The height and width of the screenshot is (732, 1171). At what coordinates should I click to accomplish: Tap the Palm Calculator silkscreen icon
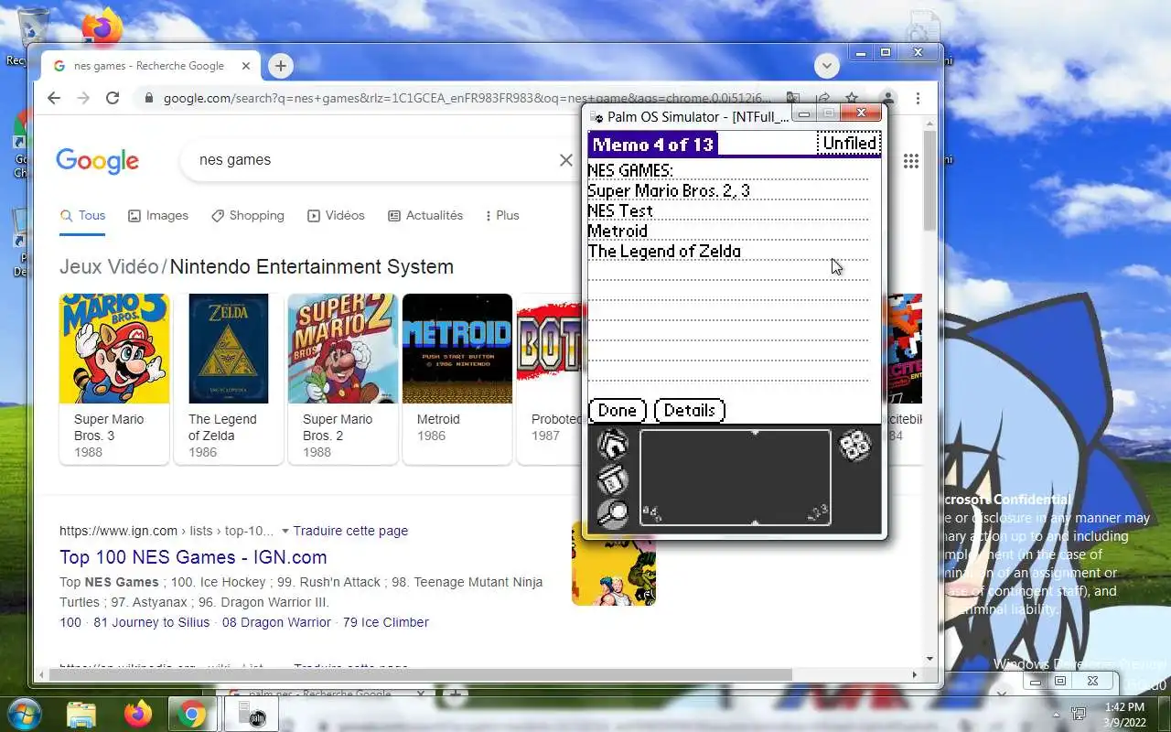pos(855,446)
